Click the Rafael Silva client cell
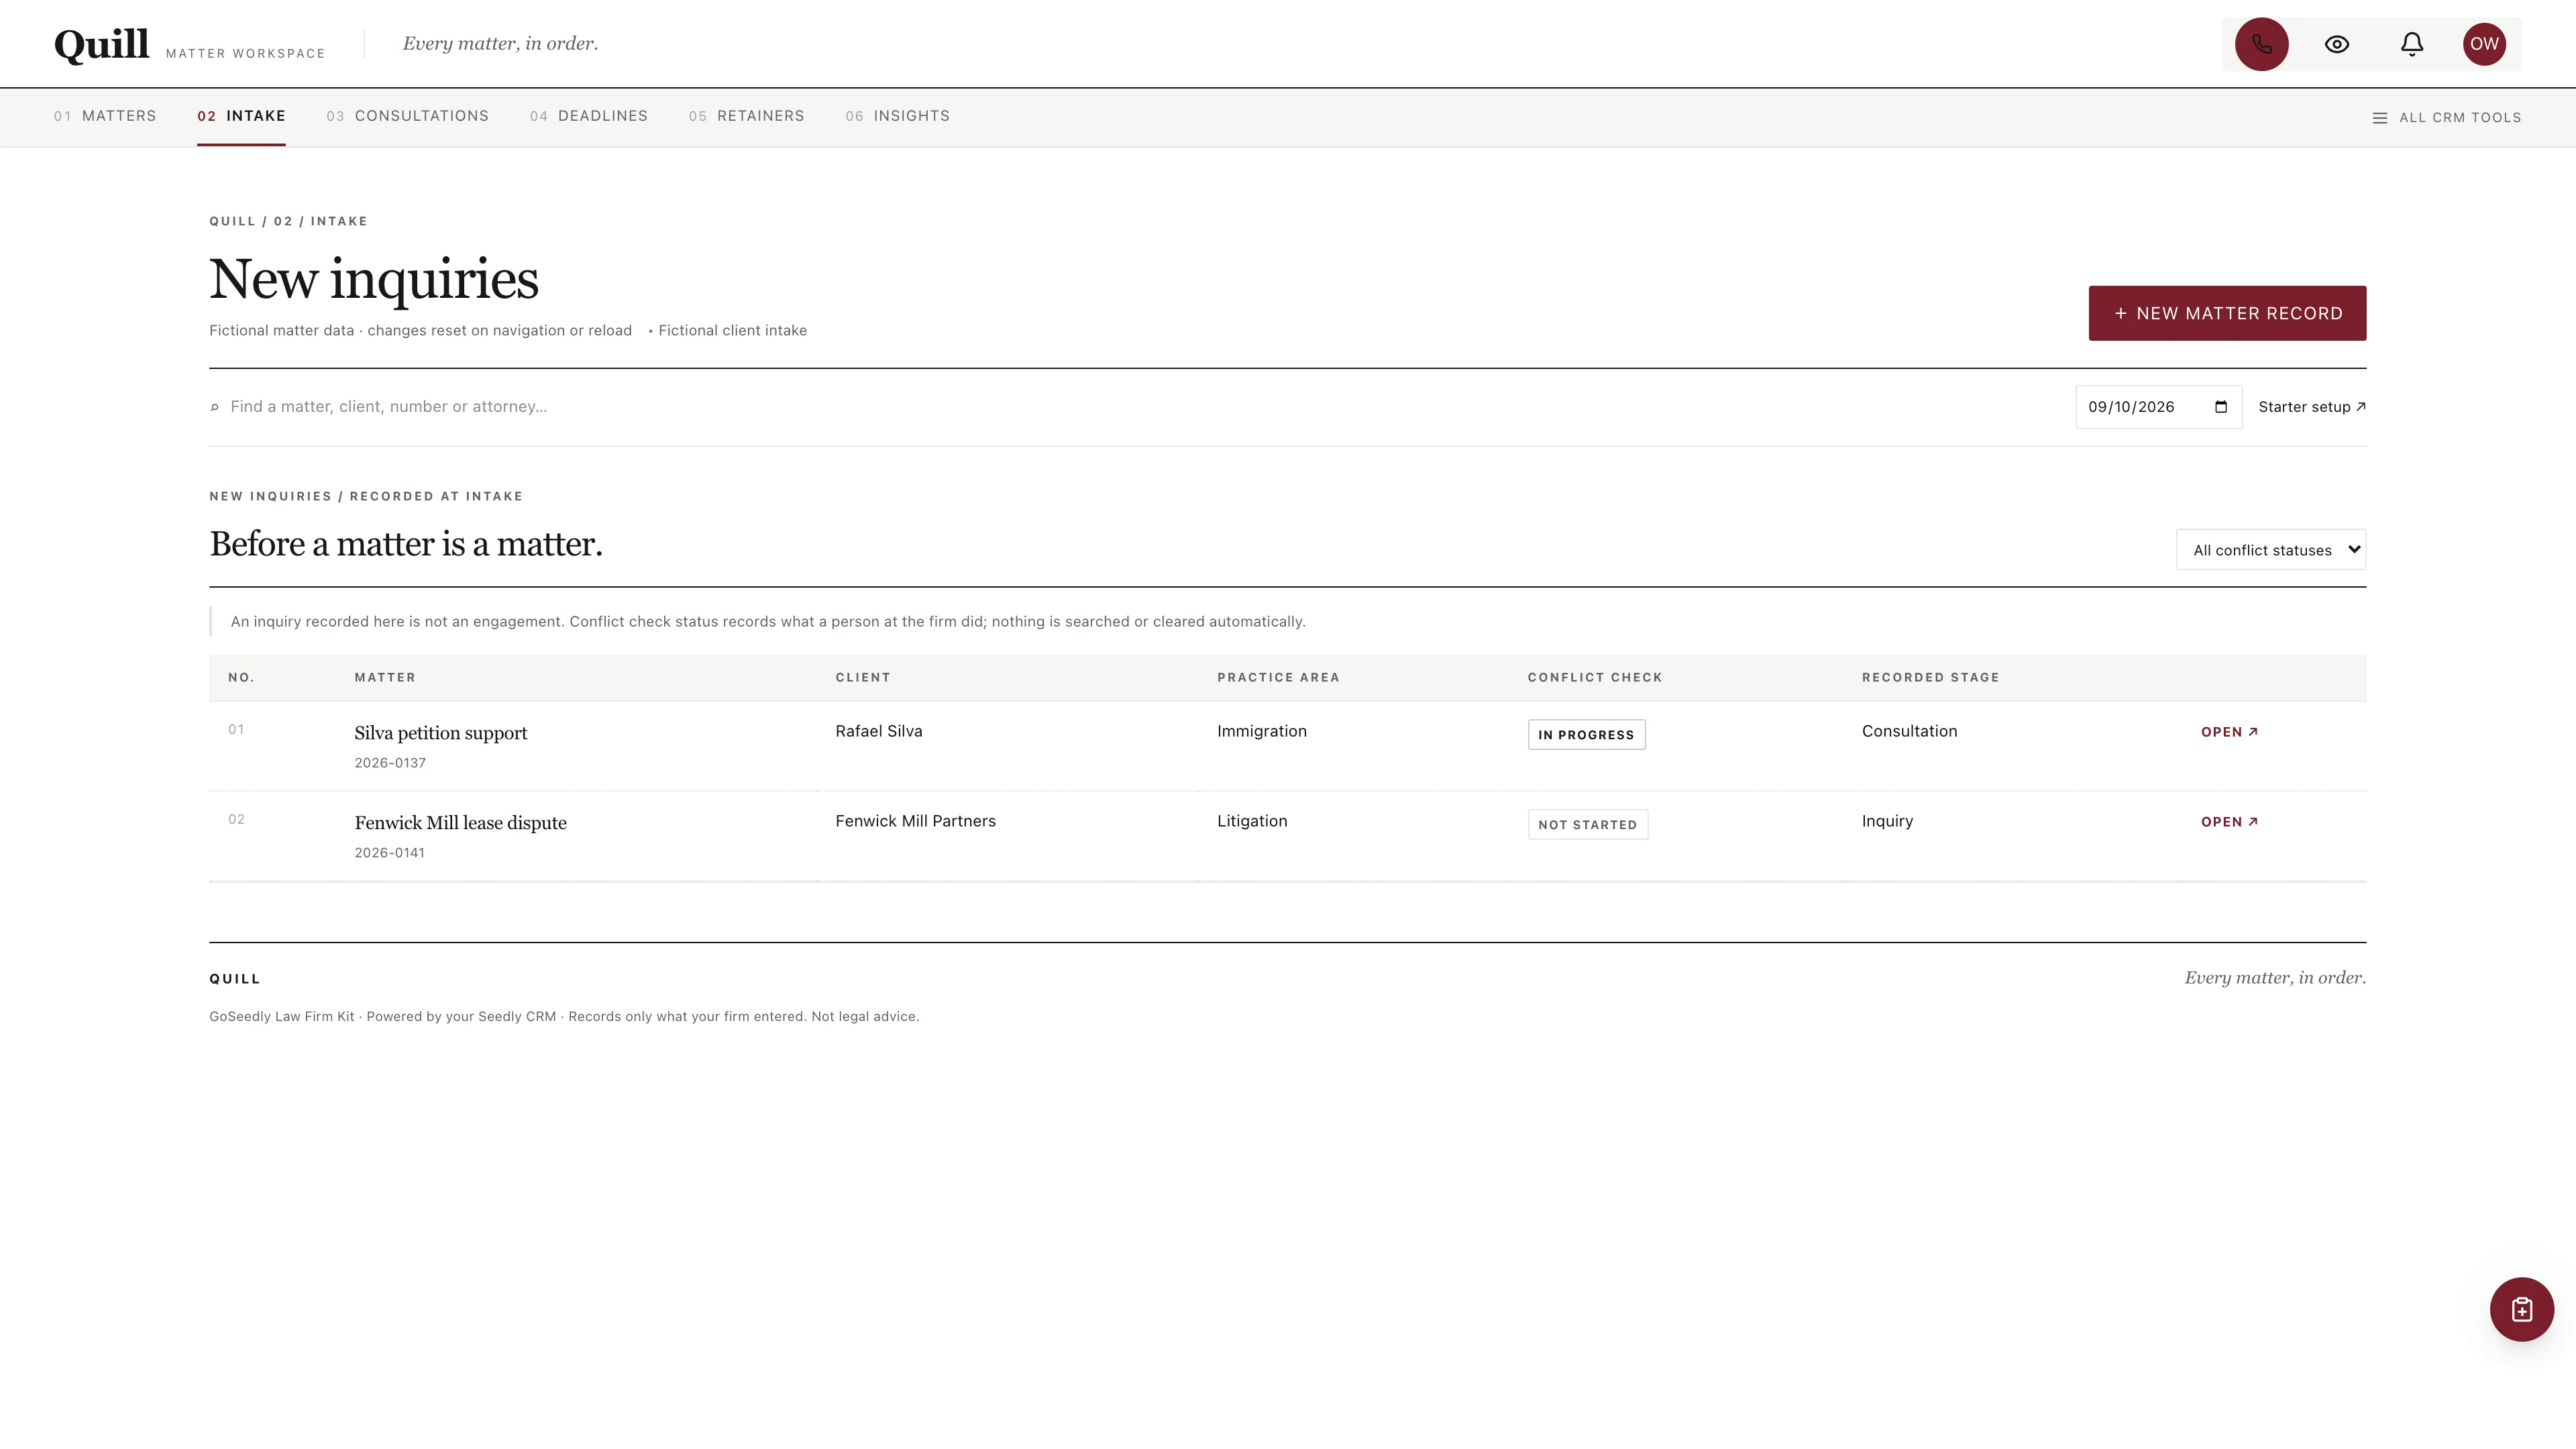Screen dimensions: 2576x1449 879,731
